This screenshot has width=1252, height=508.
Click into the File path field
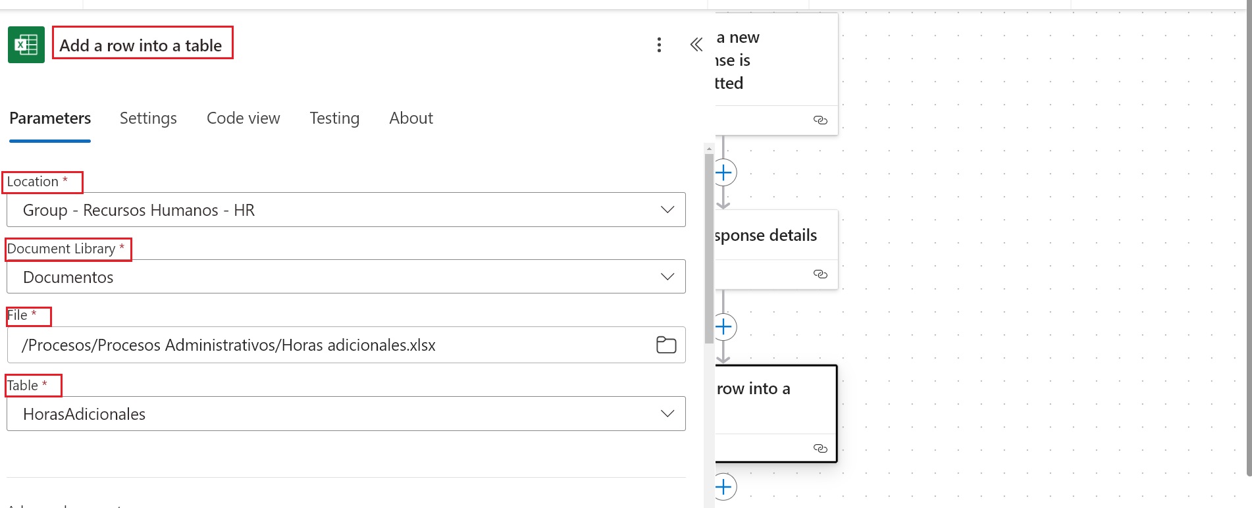tap(329, 345)
